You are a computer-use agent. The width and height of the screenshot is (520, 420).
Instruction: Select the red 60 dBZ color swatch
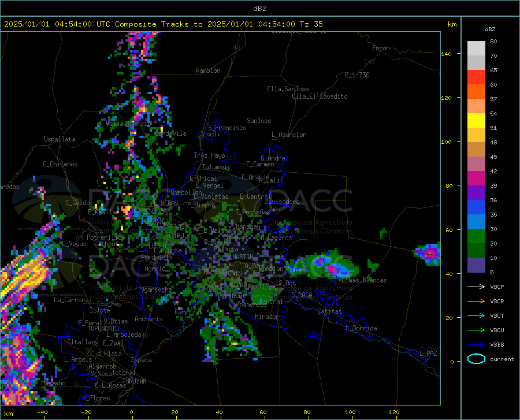pyautogui.click(x=476, y=77)
